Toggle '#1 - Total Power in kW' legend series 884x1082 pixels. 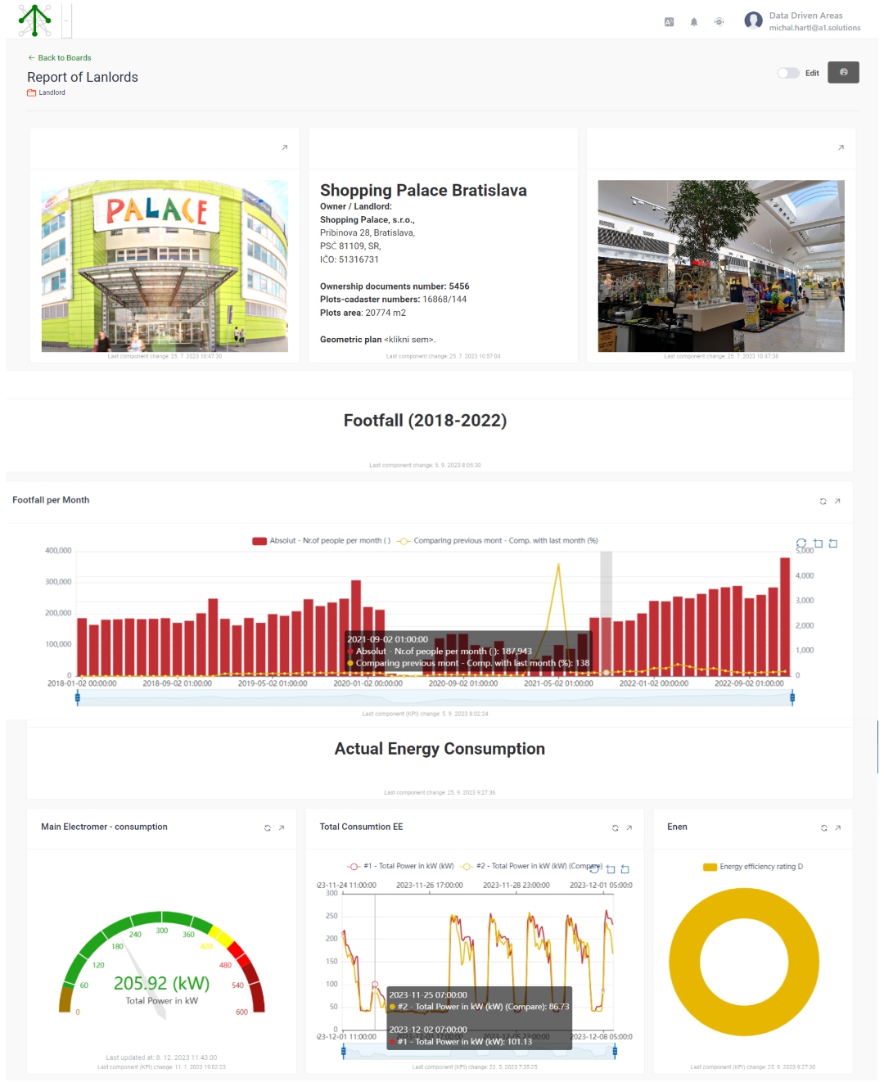[400, 866]
